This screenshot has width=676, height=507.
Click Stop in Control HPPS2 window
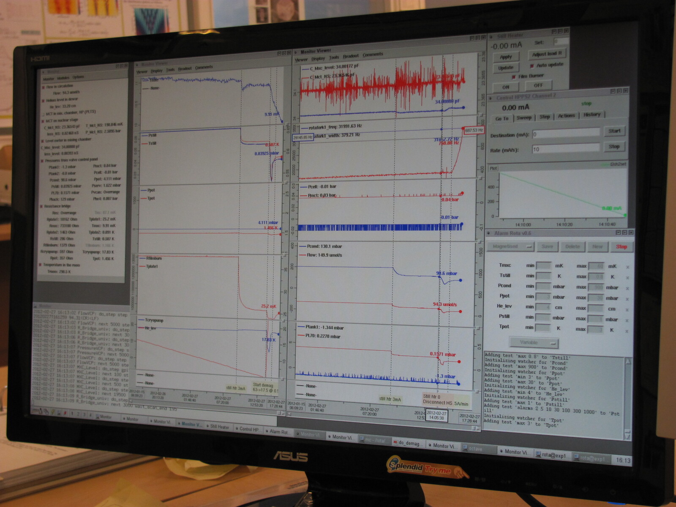[x=614, y=147]
